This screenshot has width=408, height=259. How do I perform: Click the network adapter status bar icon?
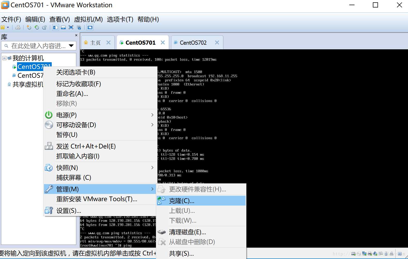click(x=364, y=254)
